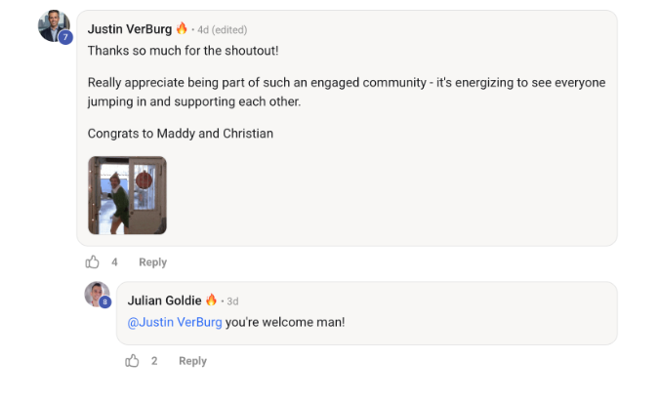Open Justin VerBurg's profile from his name
Image resolution: width=660 pixels, height=399 pixels.
(x=129, y=28)
